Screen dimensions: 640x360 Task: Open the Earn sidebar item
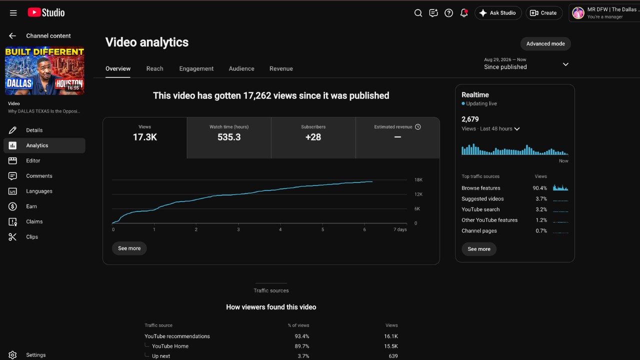click(44, 206)
